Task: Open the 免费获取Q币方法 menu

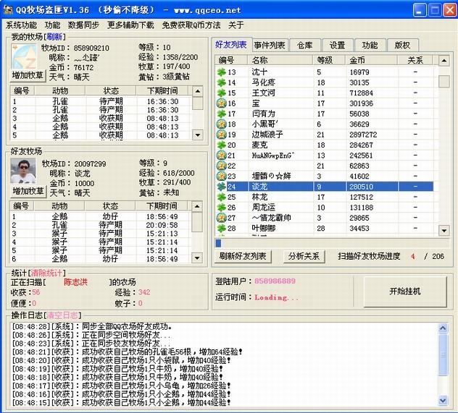Action: tap(191, 25)
